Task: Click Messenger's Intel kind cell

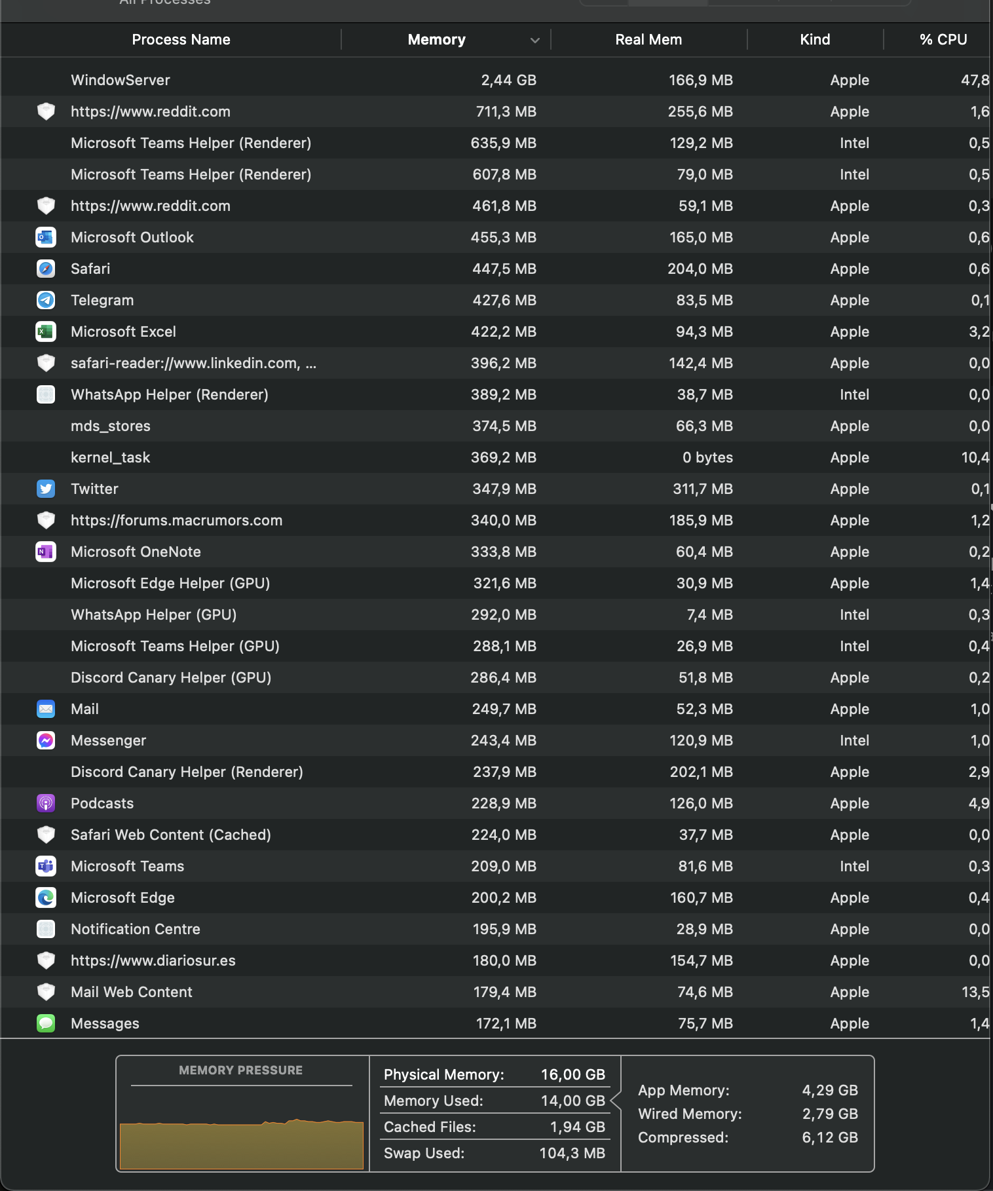Action: (854, 740)
